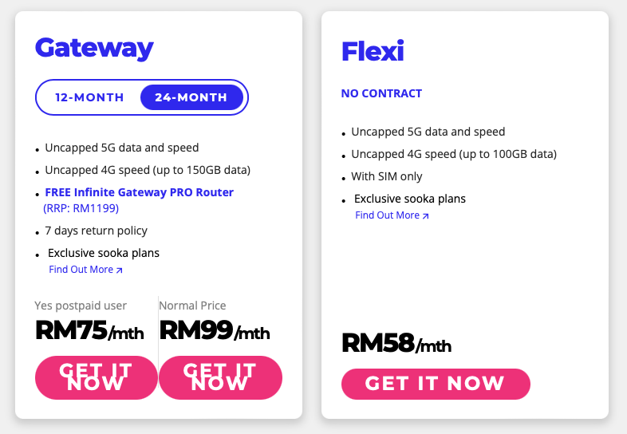Viewport: 627px width, 434px height.
Task: Click the Yes postpaid user label
Action: (x=81, y=306)
